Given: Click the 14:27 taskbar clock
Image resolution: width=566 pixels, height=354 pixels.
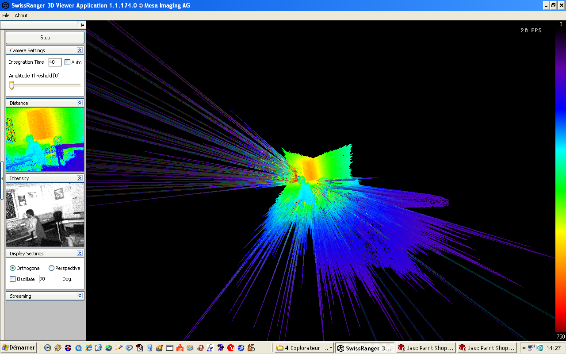Looking at the screenshot, I should [554, 348].
